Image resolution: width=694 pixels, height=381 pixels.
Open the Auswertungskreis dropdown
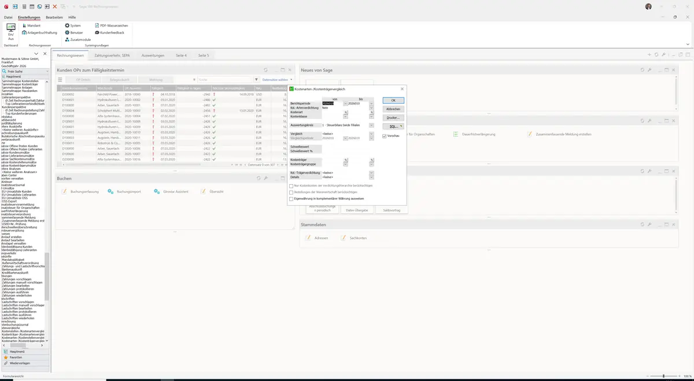(371, 125)
